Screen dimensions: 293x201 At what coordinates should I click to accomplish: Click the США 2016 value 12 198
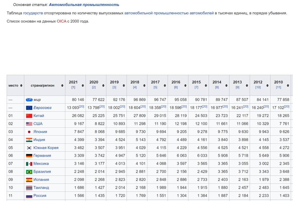click(181, 124)
